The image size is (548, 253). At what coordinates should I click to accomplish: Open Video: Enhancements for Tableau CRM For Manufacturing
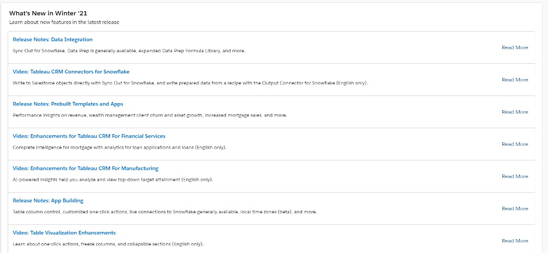click(x=85, y=168)
